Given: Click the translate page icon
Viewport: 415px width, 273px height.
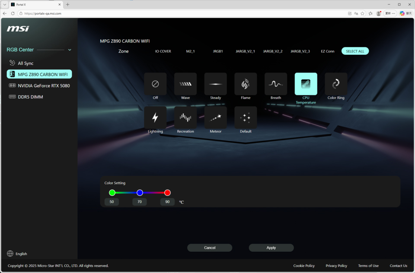Looking at the screenshot, I should (x=356, y=13).
